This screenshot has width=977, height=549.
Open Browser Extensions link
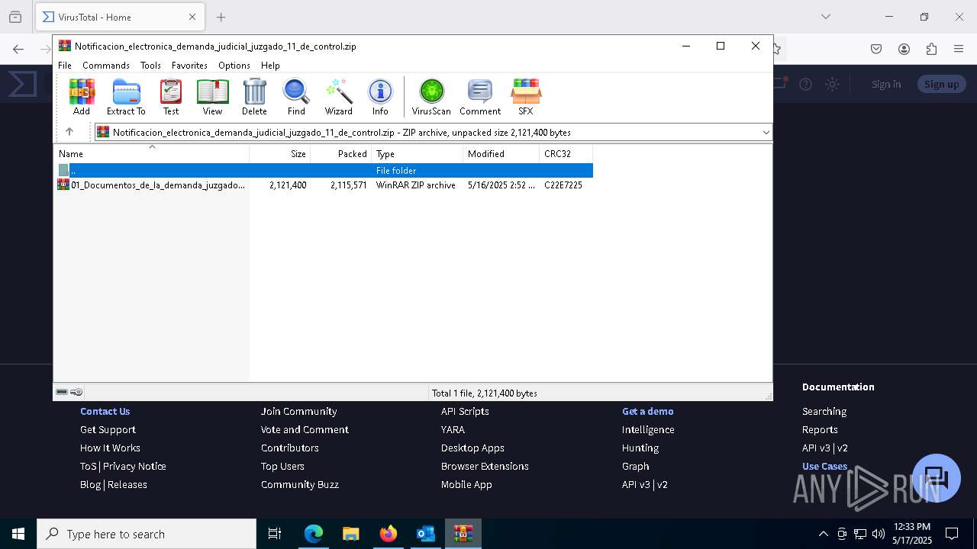click(x=485, y=466)
